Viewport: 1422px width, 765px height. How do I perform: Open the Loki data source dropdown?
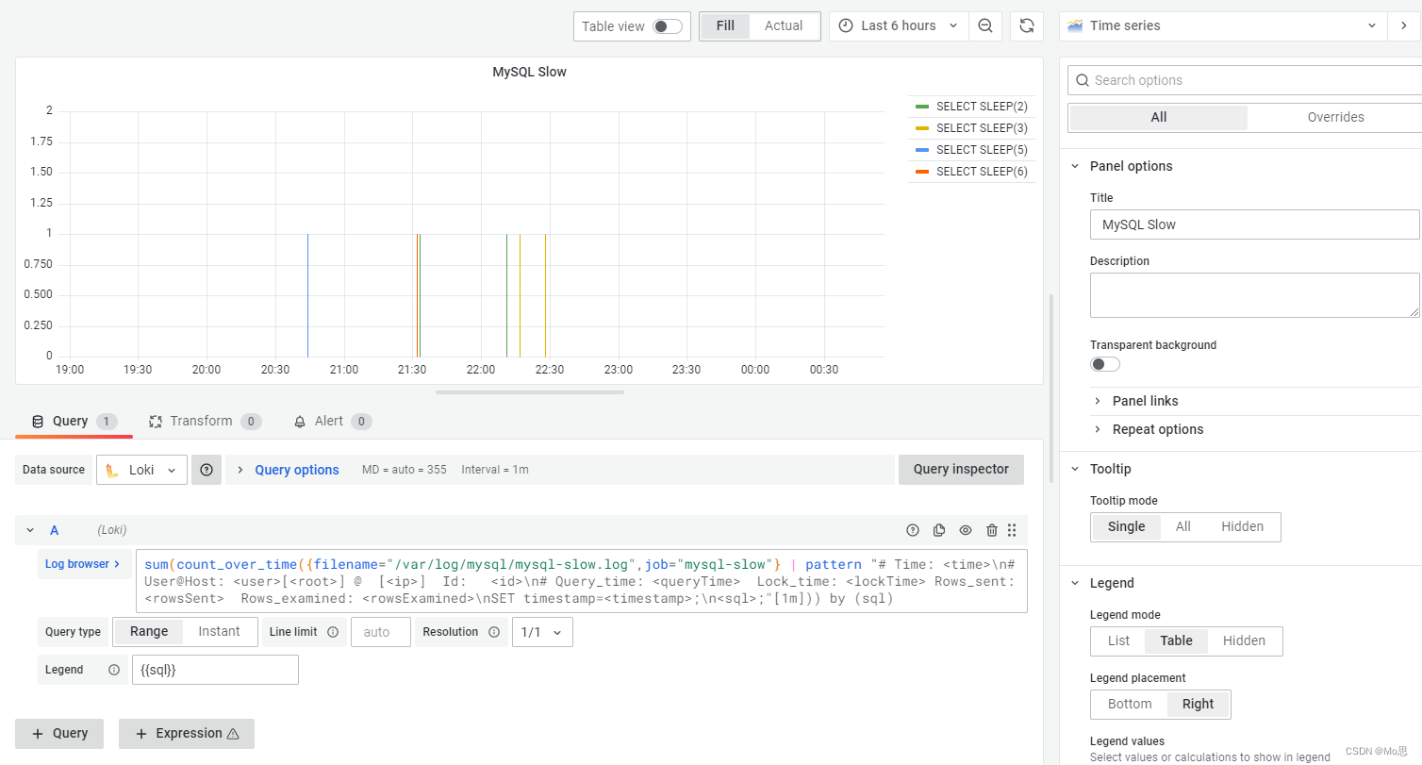141,470
